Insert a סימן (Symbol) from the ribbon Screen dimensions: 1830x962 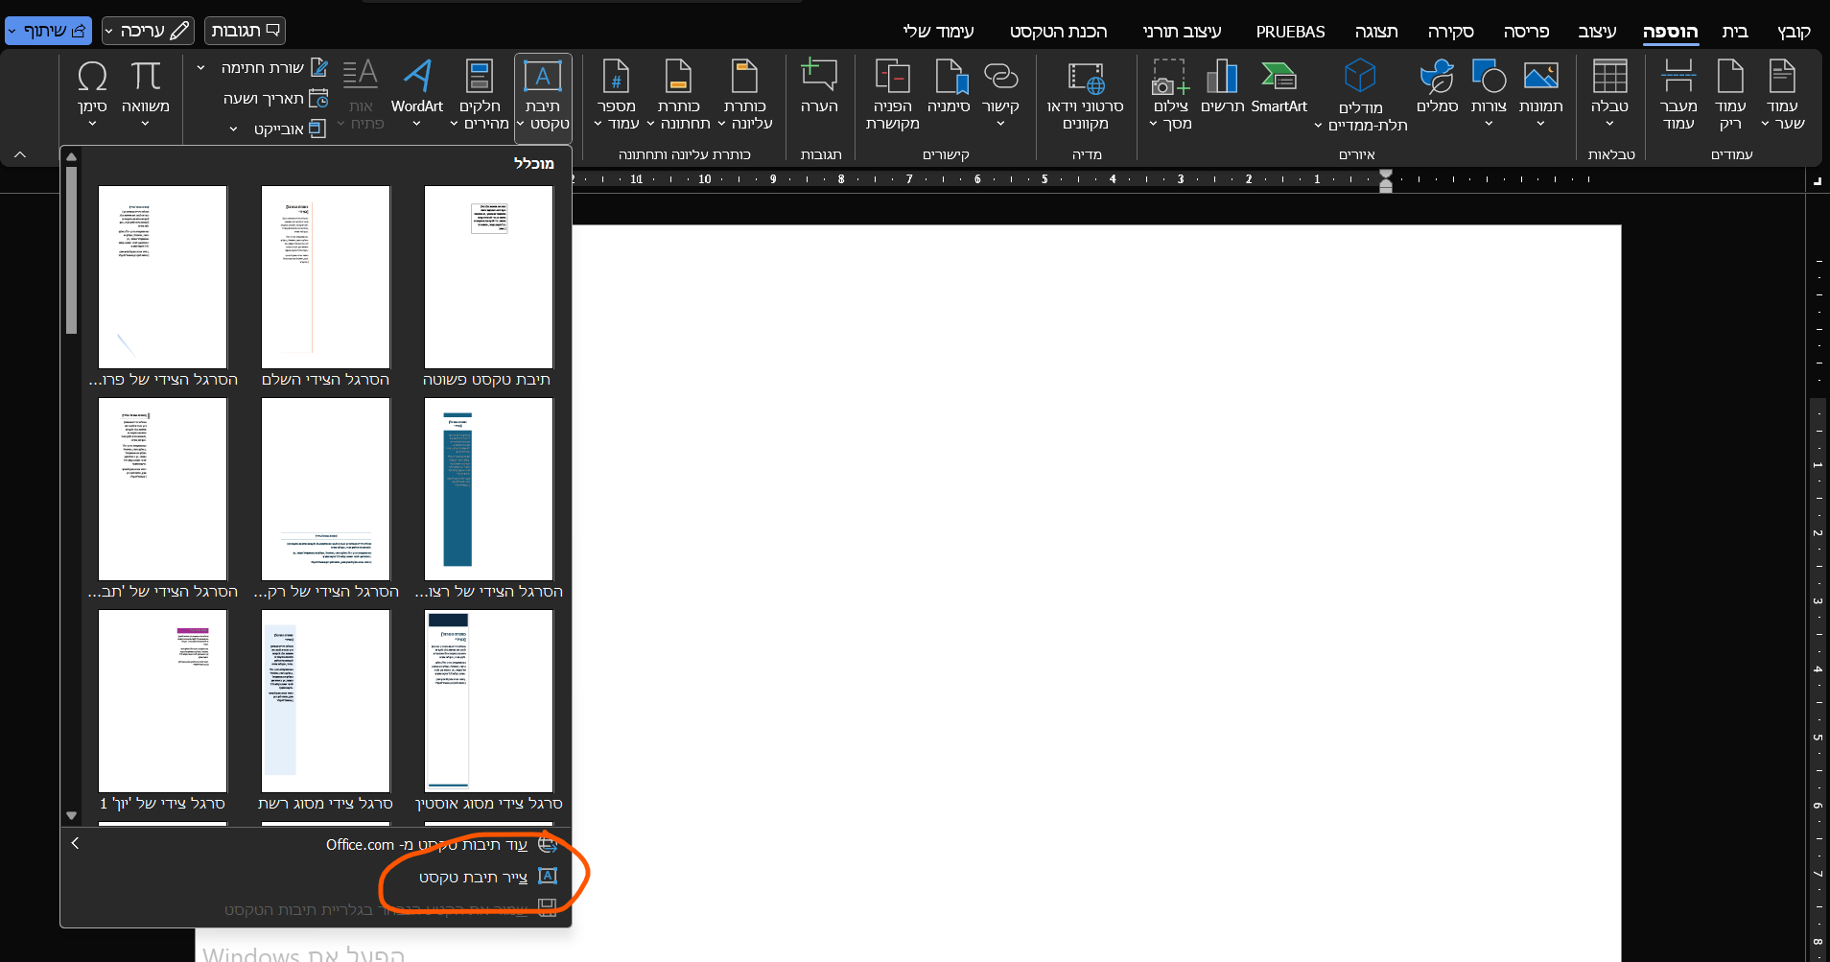click(92, 93)
